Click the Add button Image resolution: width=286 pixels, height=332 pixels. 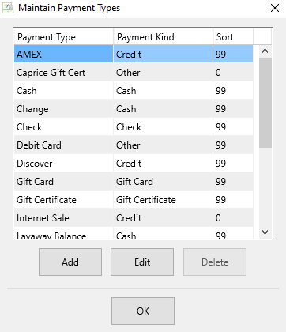click(x=70, y=262)
